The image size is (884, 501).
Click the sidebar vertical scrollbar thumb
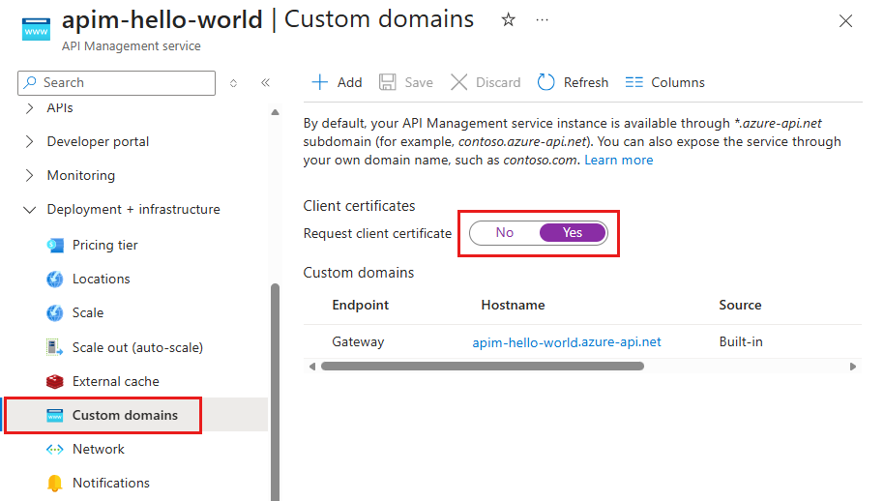point(275,392)
